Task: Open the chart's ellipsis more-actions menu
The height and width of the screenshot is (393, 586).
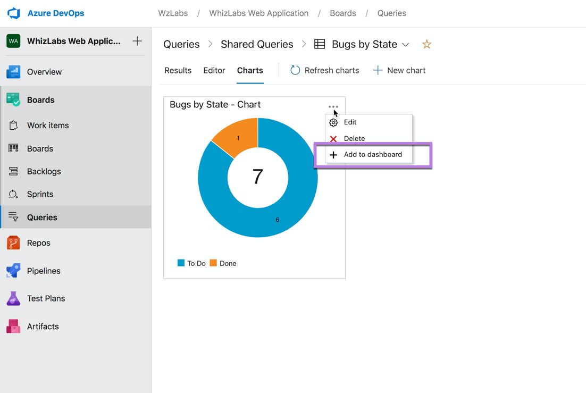Action: (x=333, y=106)
